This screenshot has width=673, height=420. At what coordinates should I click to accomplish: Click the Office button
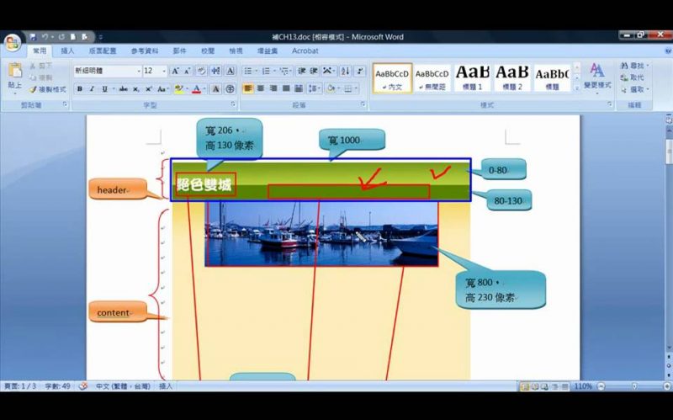[x=12, y=43]
